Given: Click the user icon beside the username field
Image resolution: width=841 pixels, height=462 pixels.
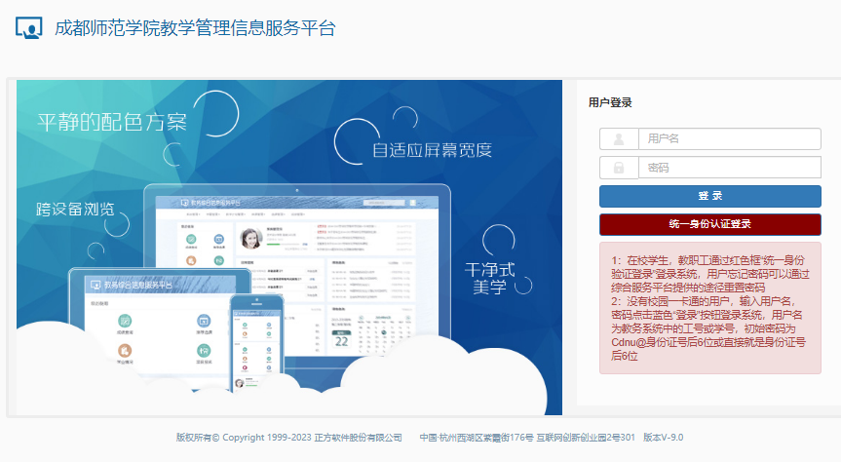Looking at the screenshot, I should [619, 139].
